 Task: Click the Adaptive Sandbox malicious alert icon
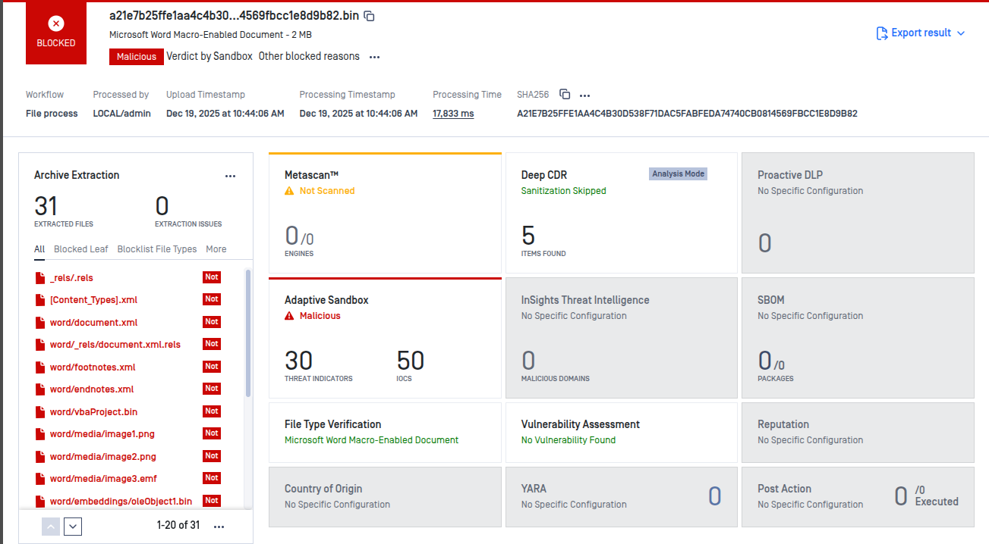[x=289, y=316]
